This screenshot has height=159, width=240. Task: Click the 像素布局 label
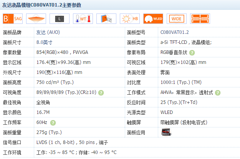point(136,52)
